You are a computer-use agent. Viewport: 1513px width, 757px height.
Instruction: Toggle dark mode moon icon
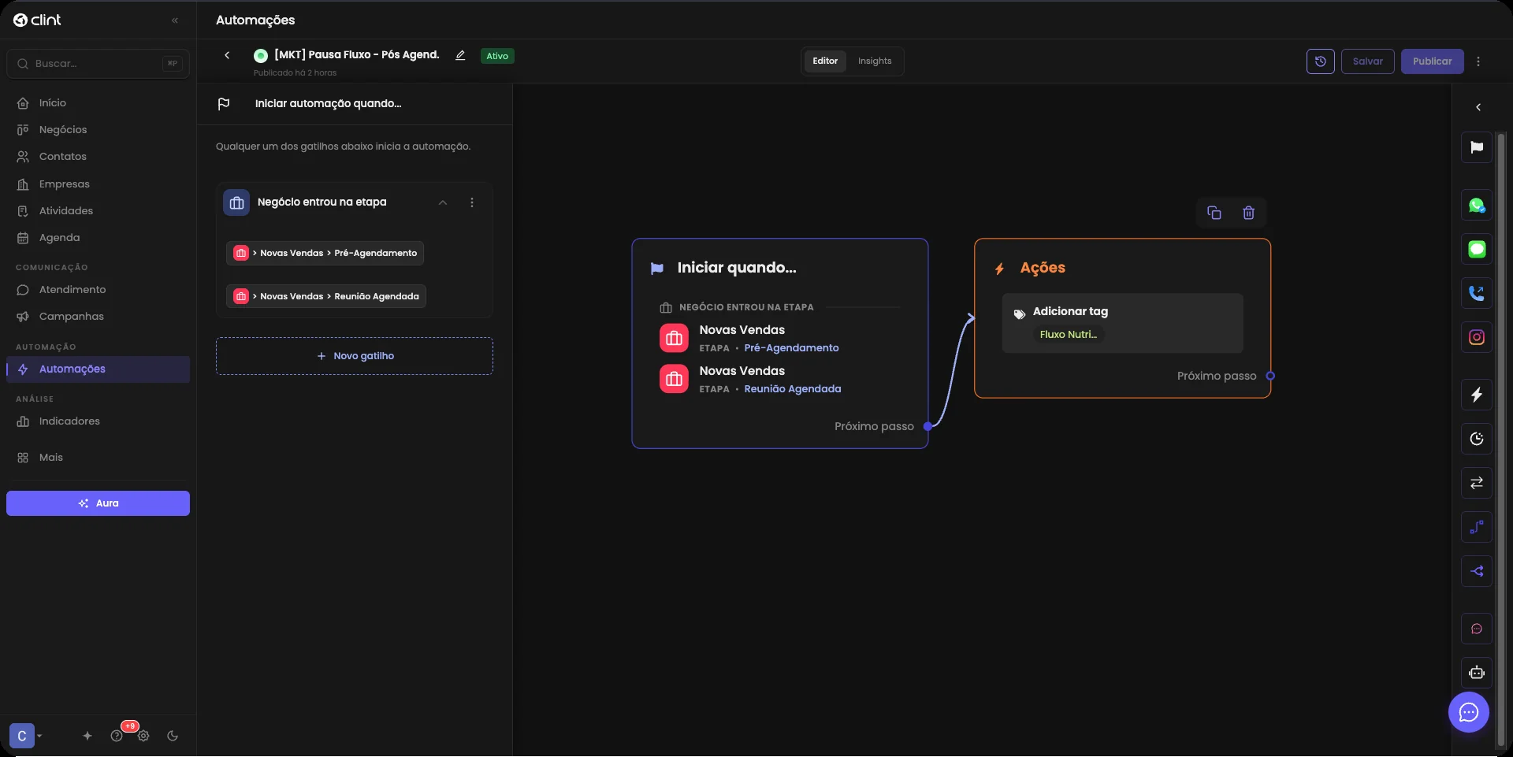click(x=173, y=736)
